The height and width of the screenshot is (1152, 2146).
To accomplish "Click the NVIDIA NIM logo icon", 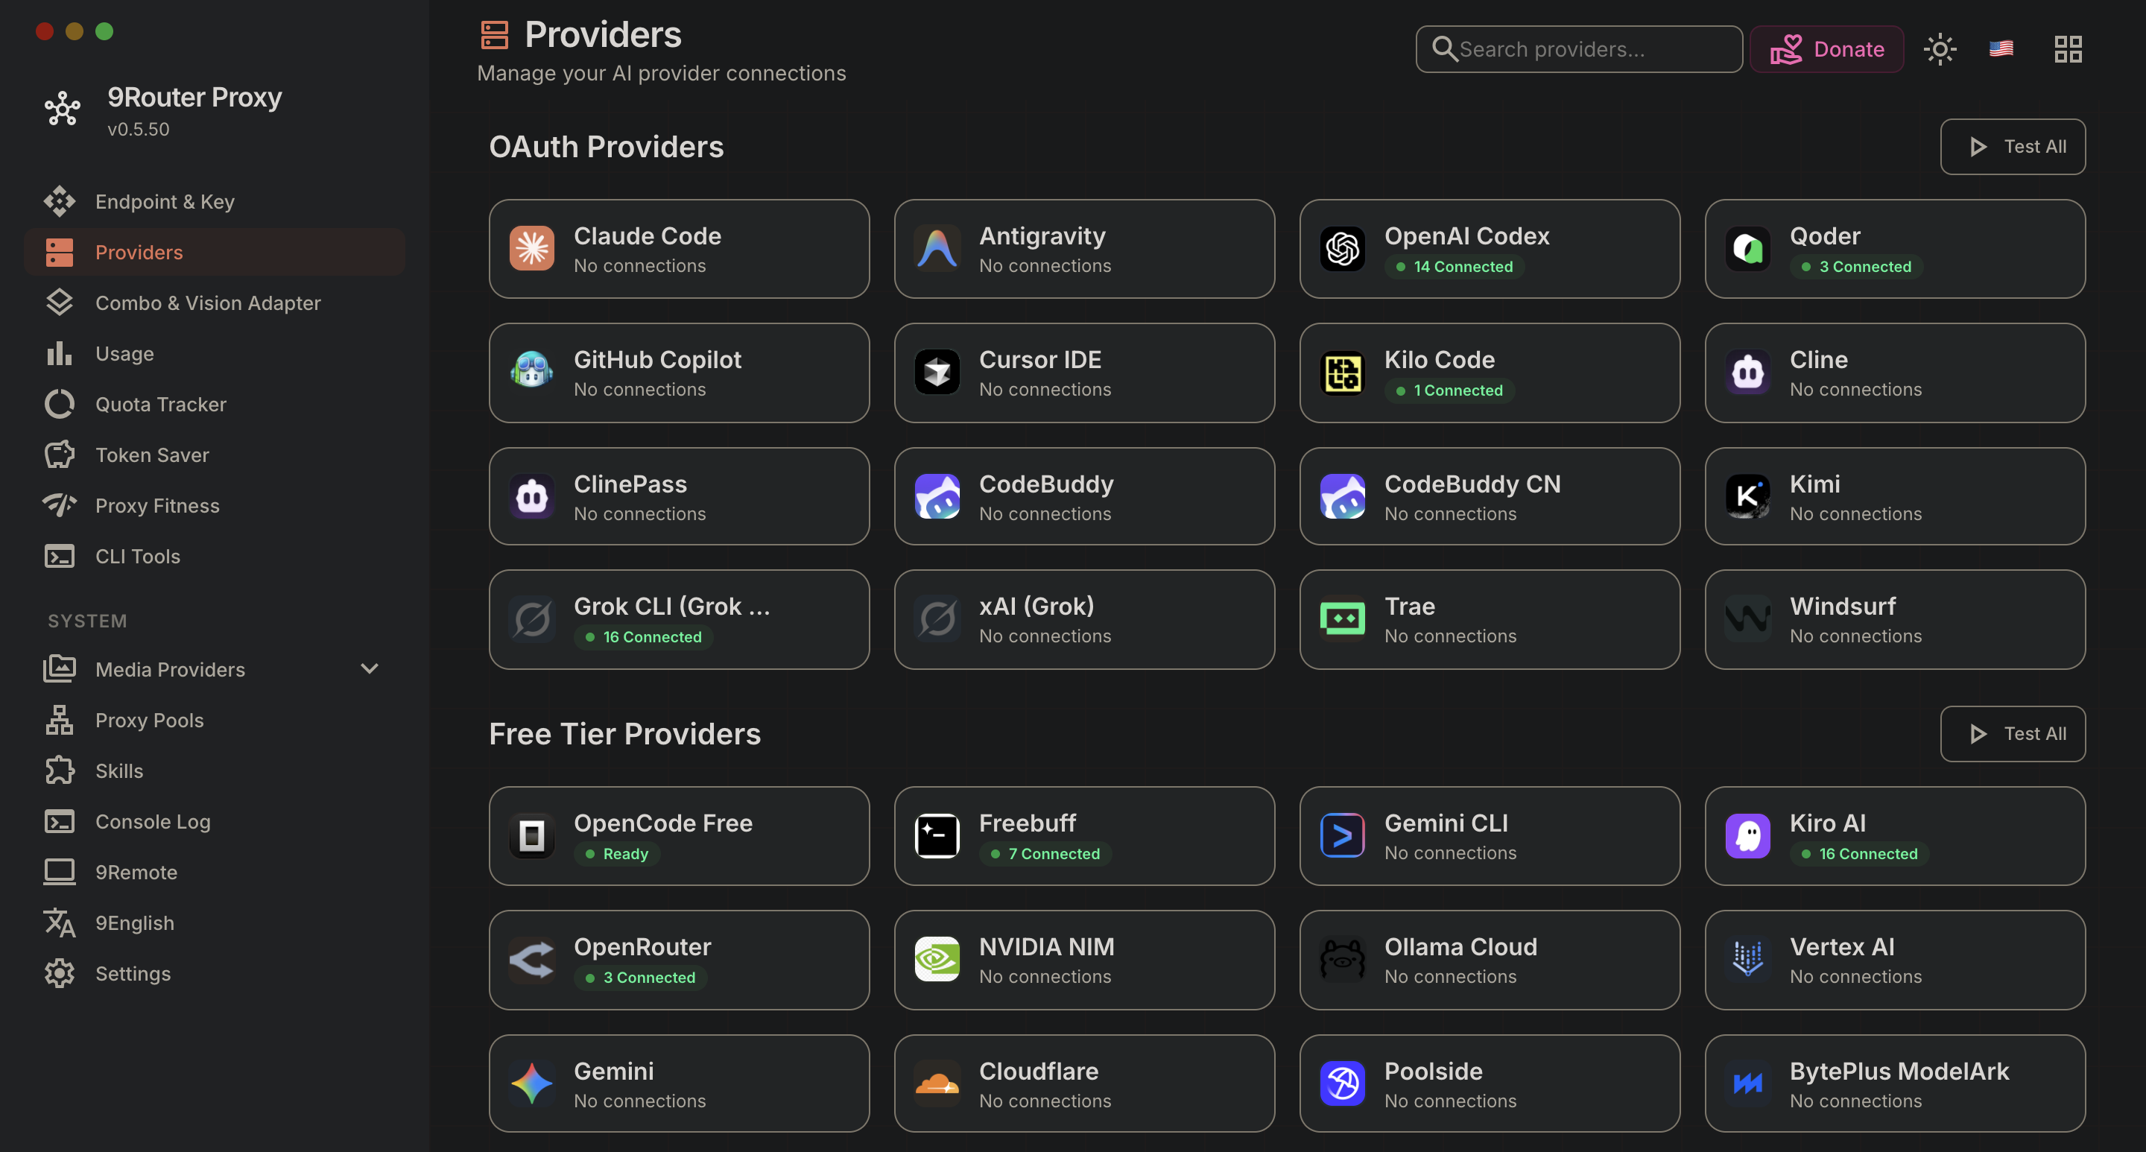I will tap(937, 959).
